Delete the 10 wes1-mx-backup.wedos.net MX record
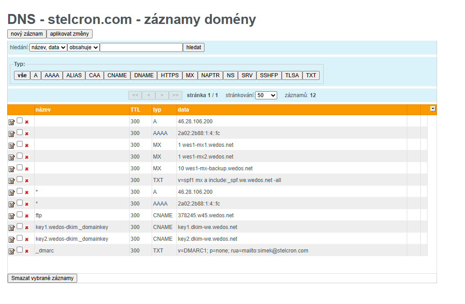This screenshot has height=304, width=465. (27, 168)
